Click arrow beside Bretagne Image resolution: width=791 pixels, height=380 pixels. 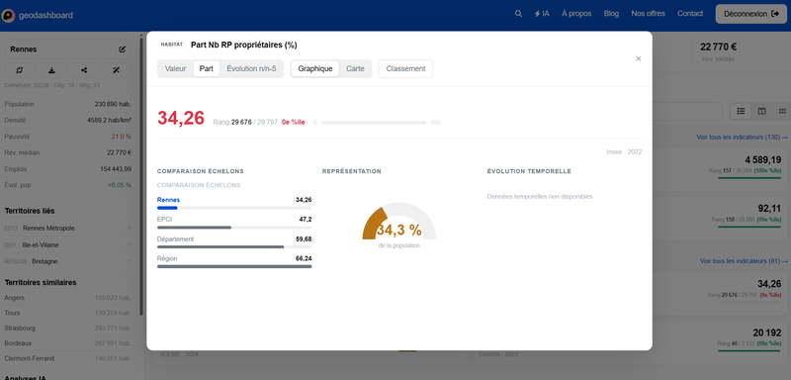coord(129,261)
